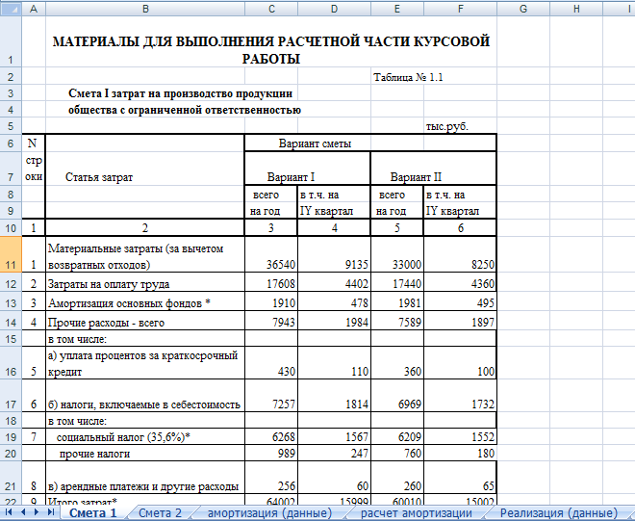This screenshot has height=522, width=635.
Task: Click cell with value 65
Action: click(460, 478)
